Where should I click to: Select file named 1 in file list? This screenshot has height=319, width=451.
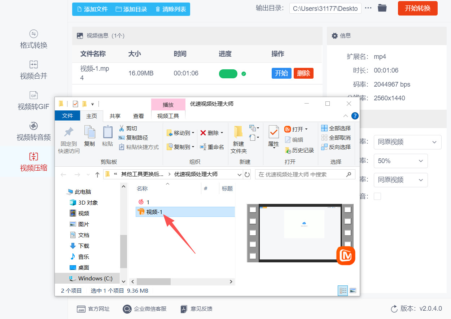point(144,202)
